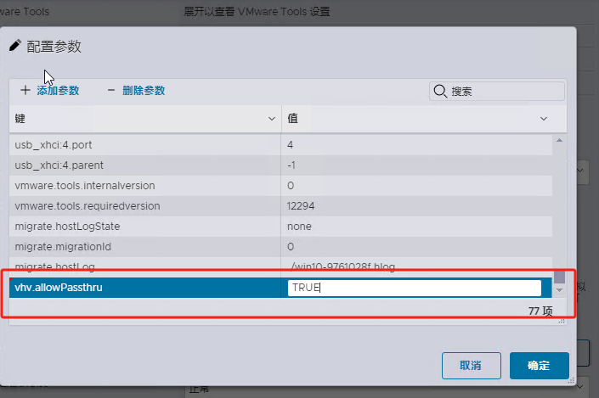Click the value 4 for usb_xhci:4.port
The height and width of the screenshot is (398, 599).
pos(290,145)
